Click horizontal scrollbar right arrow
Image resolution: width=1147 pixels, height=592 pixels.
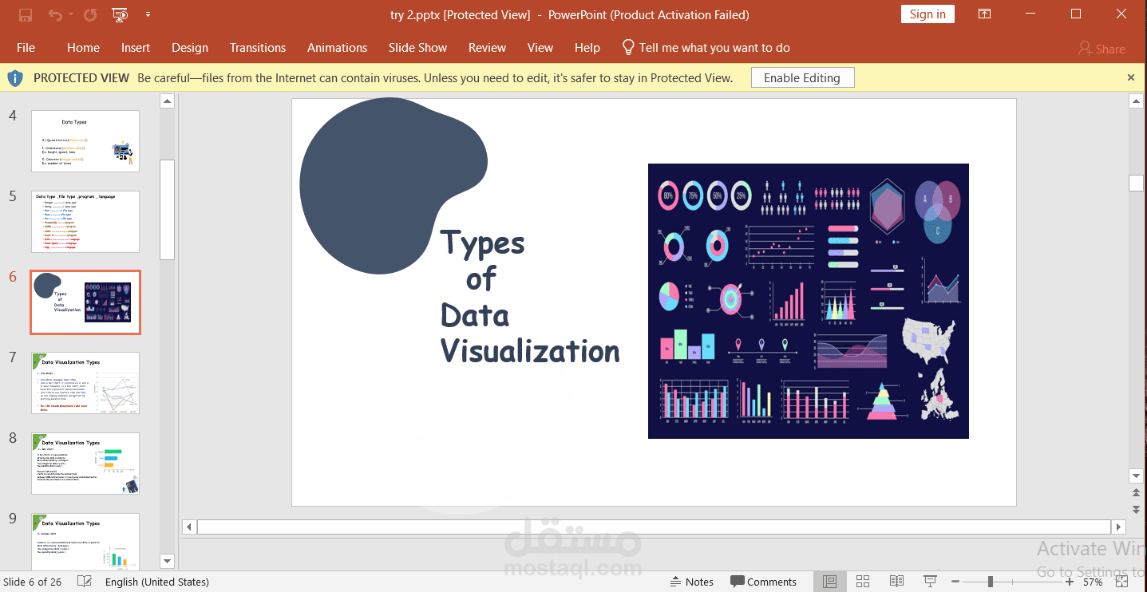point(1119,527)
